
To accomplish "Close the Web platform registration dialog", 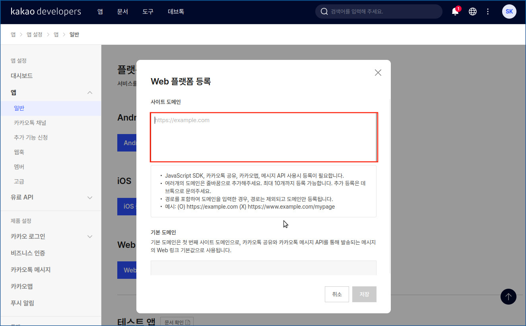I will tap(378, 73).
